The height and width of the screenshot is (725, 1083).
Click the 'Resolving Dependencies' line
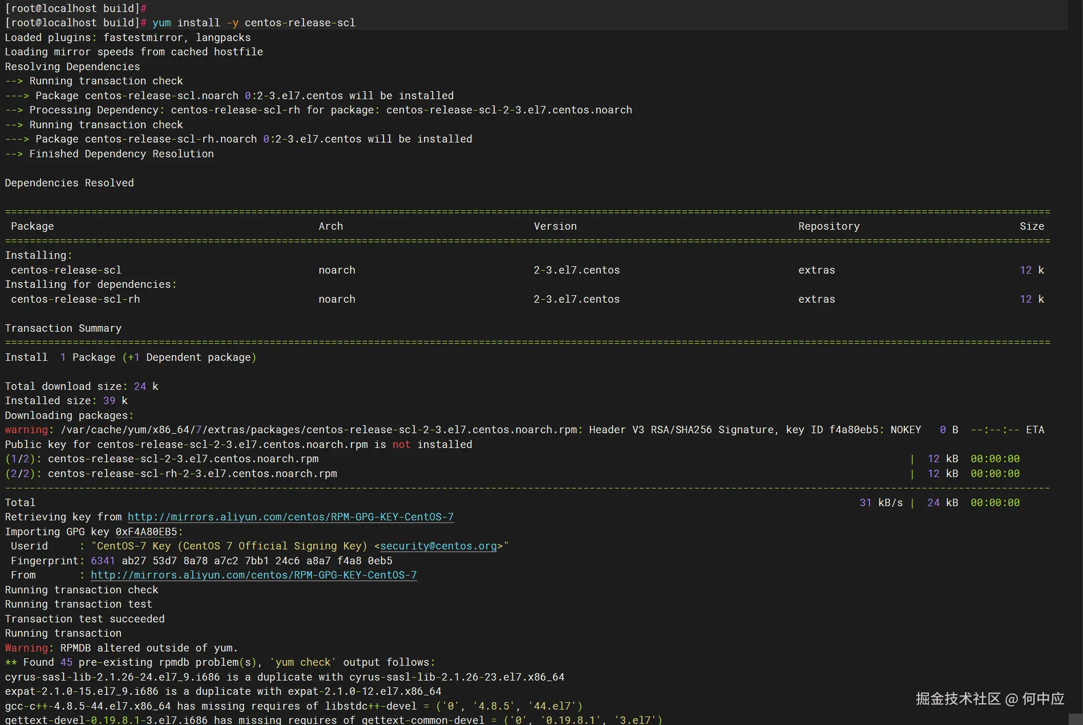(x=72, y=67)
